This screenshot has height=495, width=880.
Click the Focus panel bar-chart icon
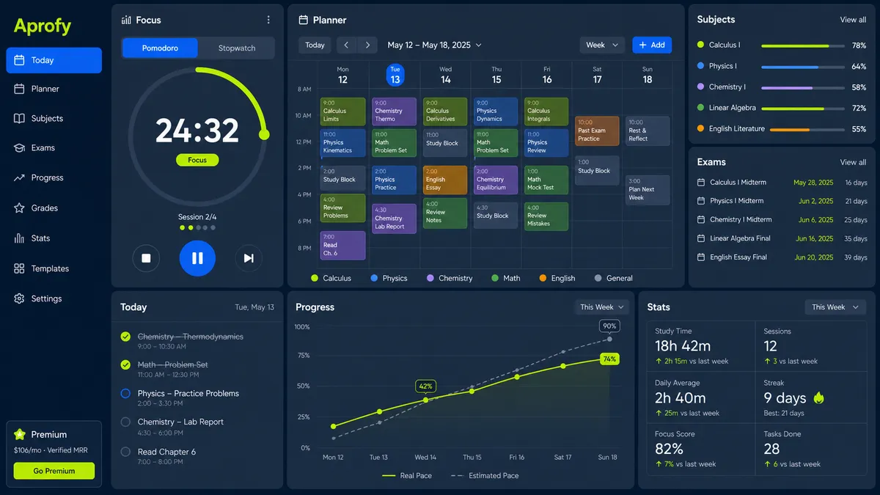pos(126,20)
